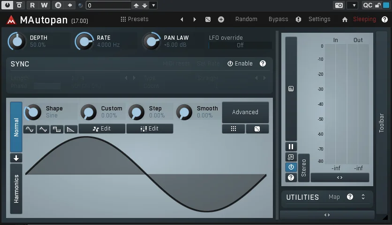Viewport: 392px width, 225px height.
Task: Open the Advanced shape settings
Action: pos(245,112)
